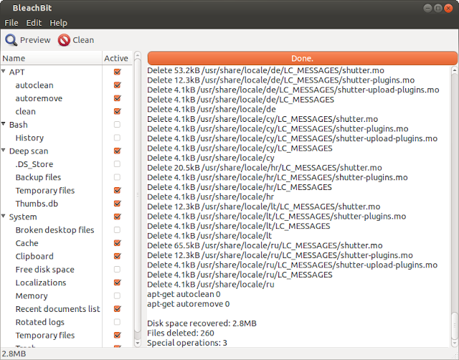Click the cleaner list scrollbar down arrow
Image resolution: width=459 pixels, height=360 pixels.
pos(137,343)
